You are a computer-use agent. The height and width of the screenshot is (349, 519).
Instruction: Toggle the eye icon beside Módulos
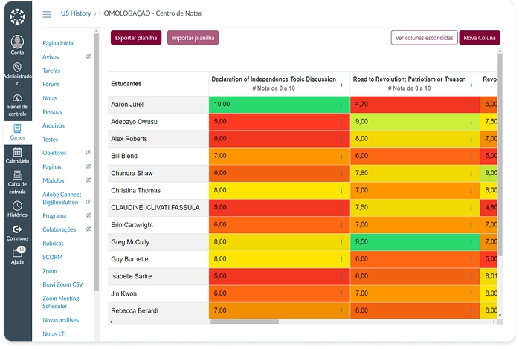point(88,180)
